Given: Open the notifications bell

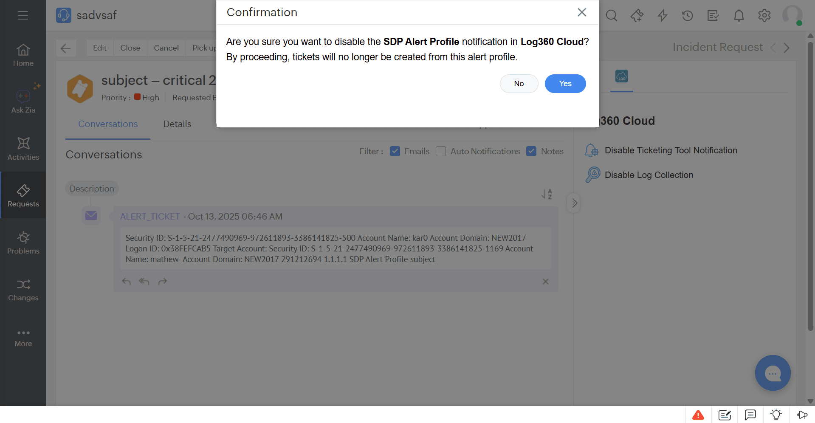Looking at the screenshot, I should pyautogui.click(x=739, y=15).
